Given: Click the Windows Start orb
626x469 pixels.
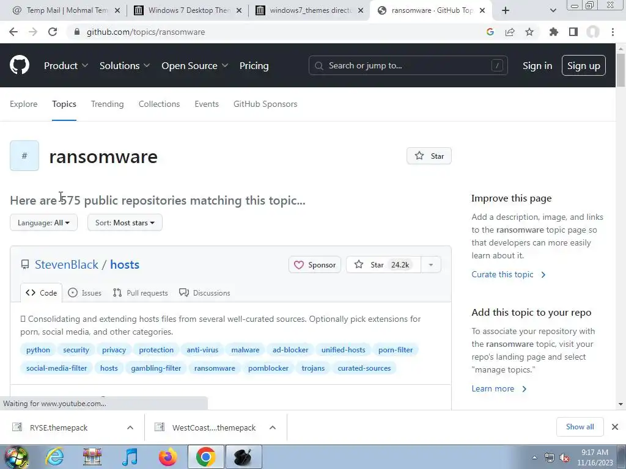Looking at the screenshot, I should coord(15,457).
